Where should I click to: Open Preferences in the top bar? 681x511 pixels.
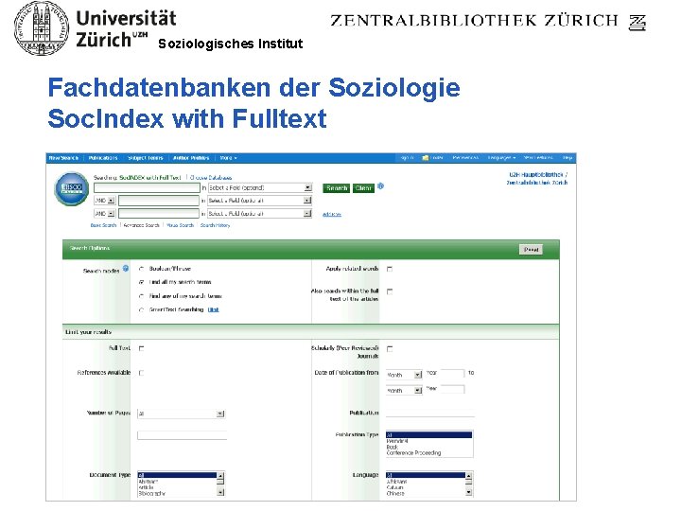coord(465,158)
